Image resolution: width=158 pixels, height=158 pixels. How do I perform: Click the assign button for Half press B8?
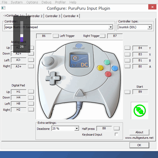point(116,128)
